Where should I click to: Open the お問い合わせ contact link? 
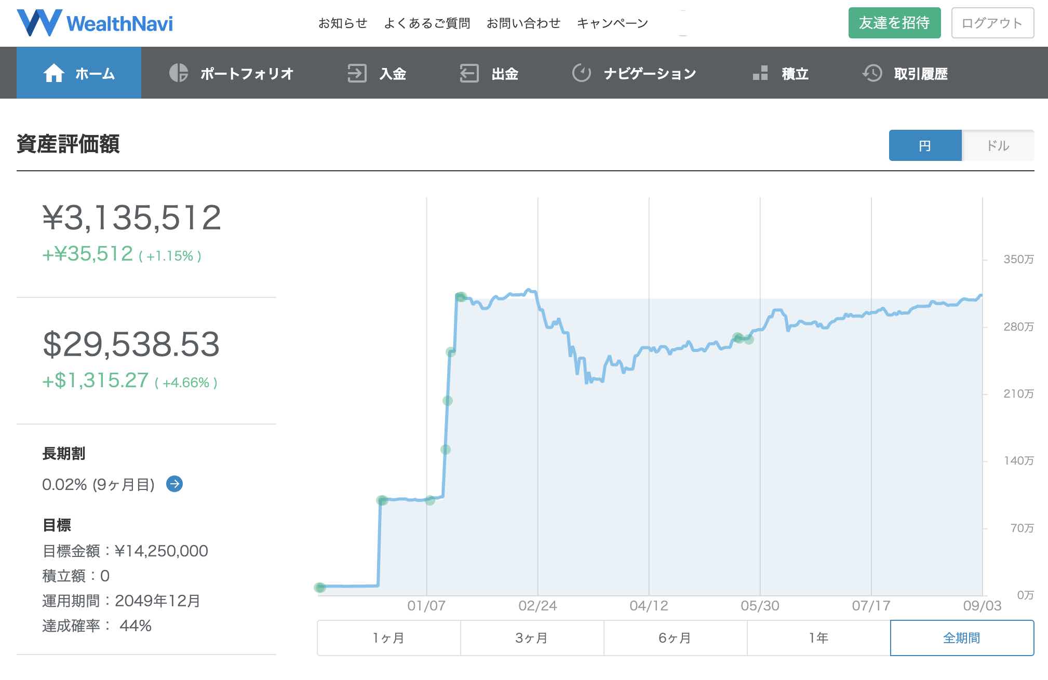click(x=523, y=23)
